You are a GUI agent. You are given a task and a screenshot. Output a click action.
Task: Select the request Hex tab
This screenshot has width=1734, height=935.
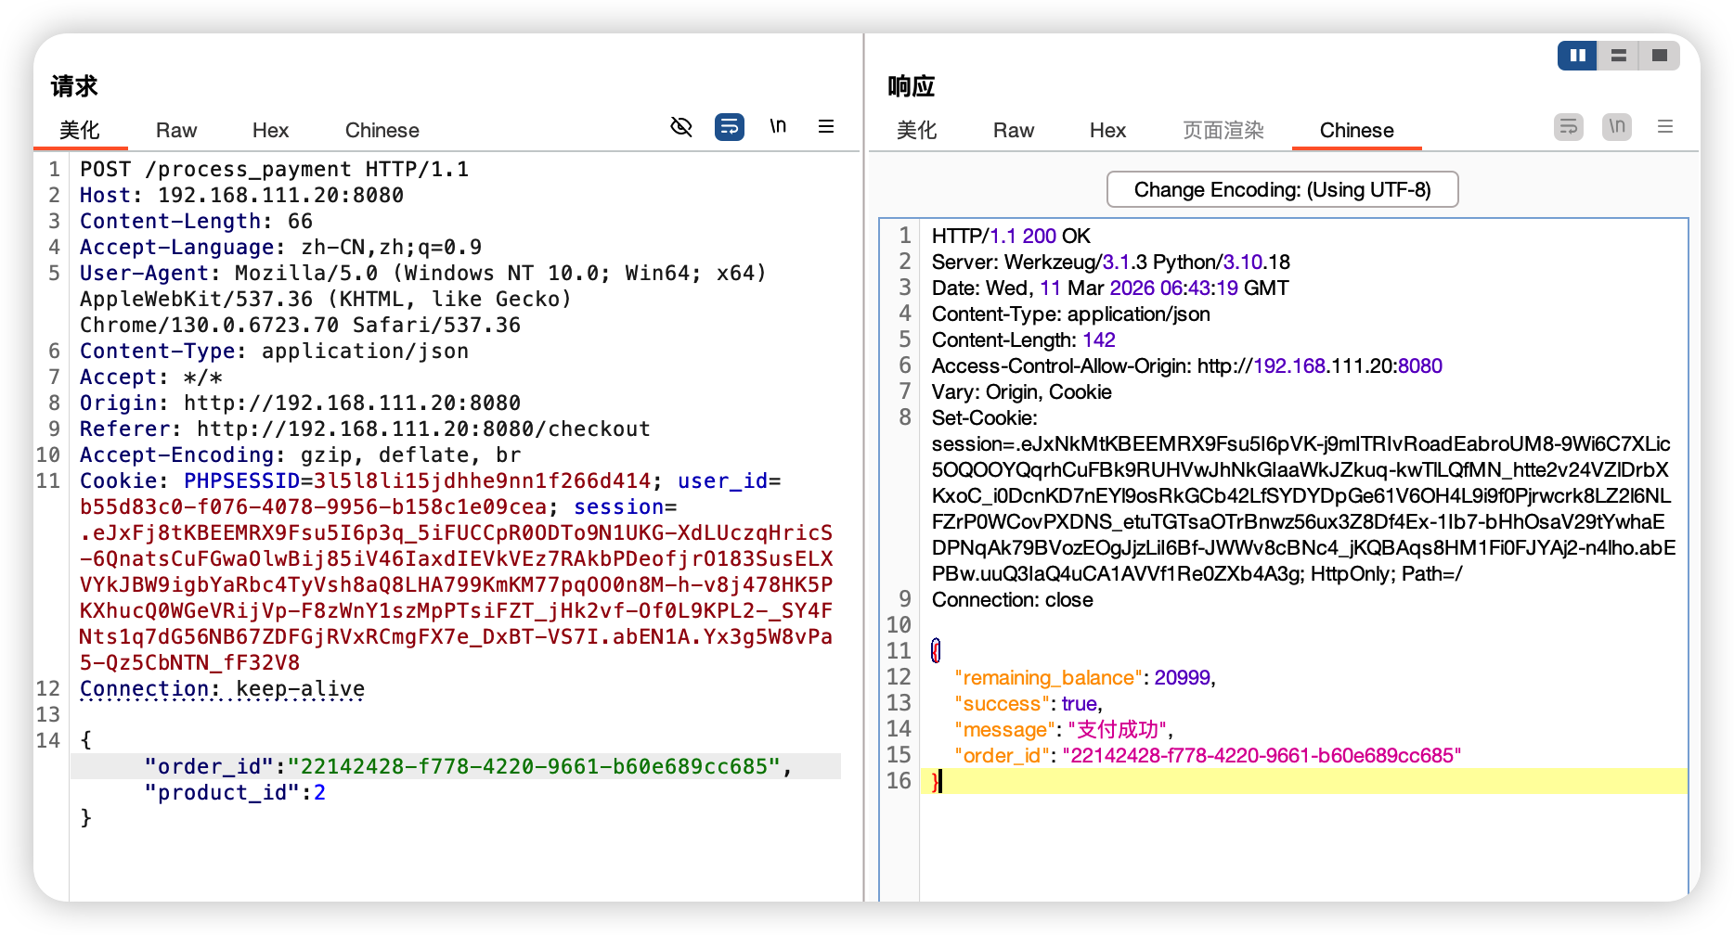click(x=270, y=131)
